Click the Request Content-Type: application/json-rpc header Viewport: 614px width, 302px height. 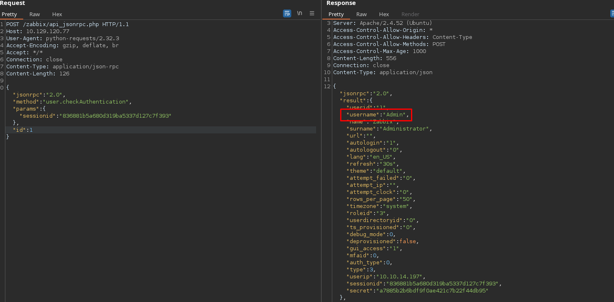tap(63, 67)
